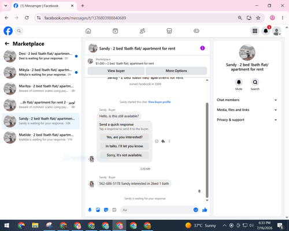Open browser zoom magnifier icon in address bar
The image size is (289, 231).
click(240, 18)
